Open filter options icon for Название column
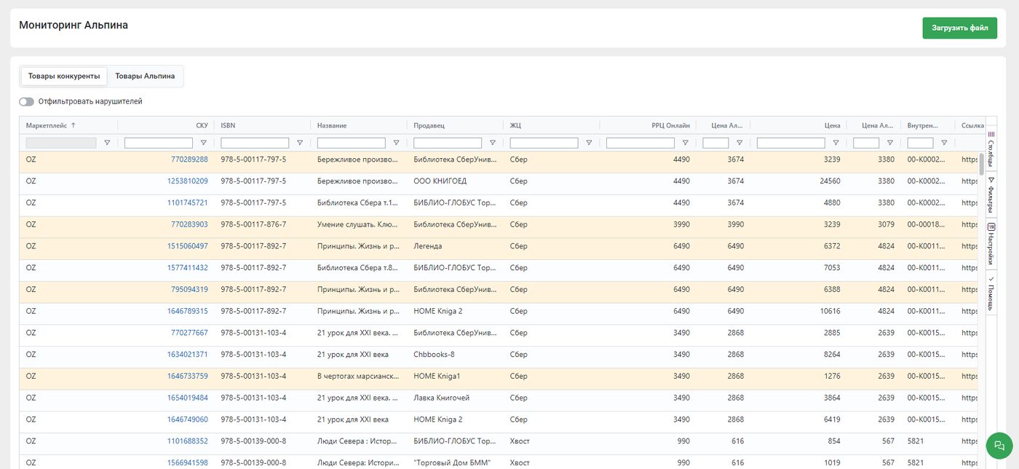 [396, 143]
